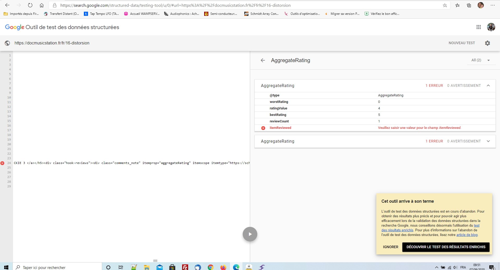Image resolution: width=500 pixels, height=270 pixels.
Task: Open the Mail app from the taskbar
Action: (x=160, y=267)
